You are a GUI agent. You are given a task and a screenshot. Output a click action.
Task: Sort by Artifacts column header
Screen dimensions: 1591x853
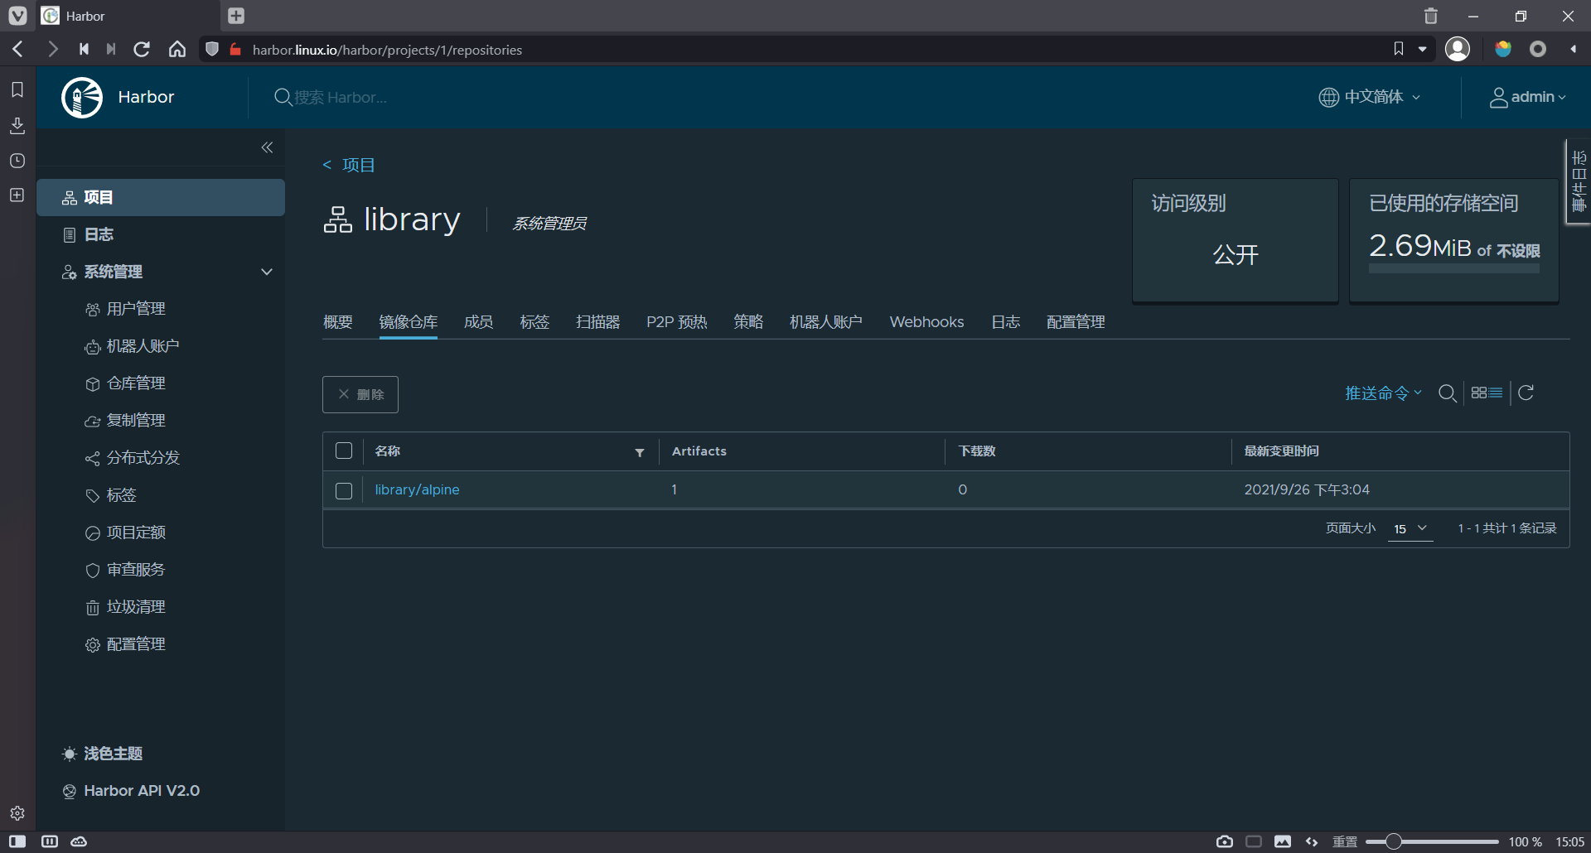[x=699, y=451]
